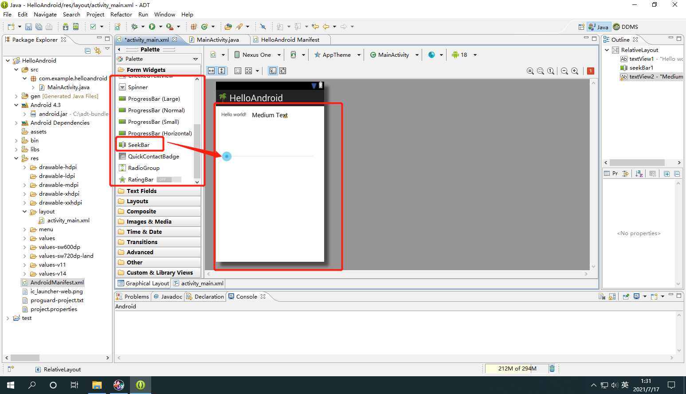This screenshot has width=686, height=394.
Task: Collapse all in Package Explorer
Action: [87, 51]
